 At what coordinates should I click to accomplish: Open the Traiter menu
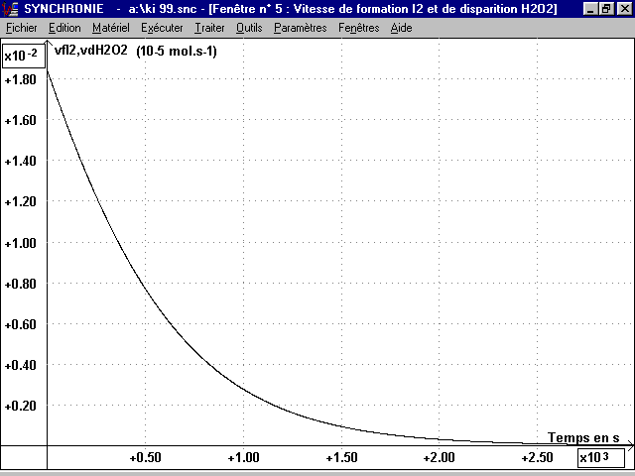[x=209, y=28]
